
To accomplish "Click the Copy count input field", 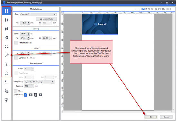I will coord(28,68).
